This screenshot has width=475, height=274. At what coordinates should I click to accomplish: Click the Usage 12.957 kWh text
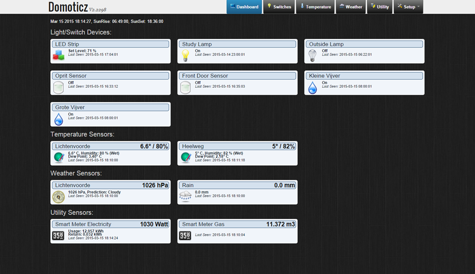pos(86,231)
